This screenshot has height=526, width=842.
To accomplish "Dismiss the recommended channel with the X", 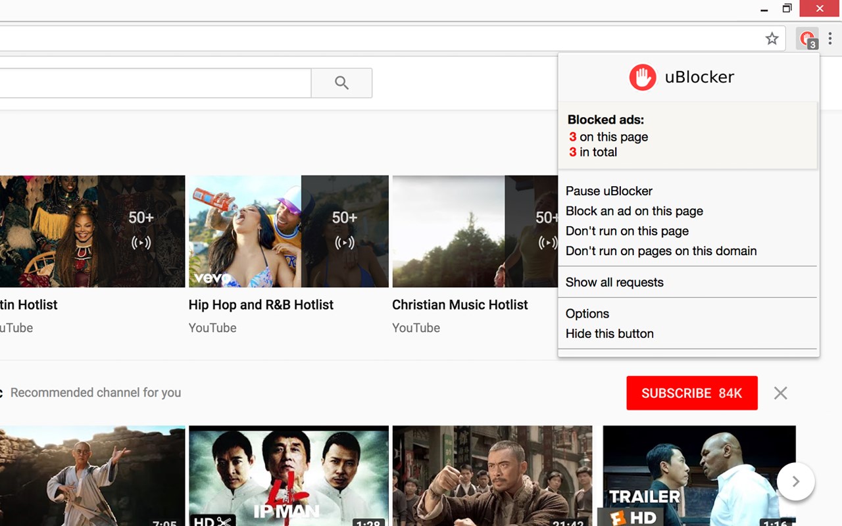I will coord(781,393).
